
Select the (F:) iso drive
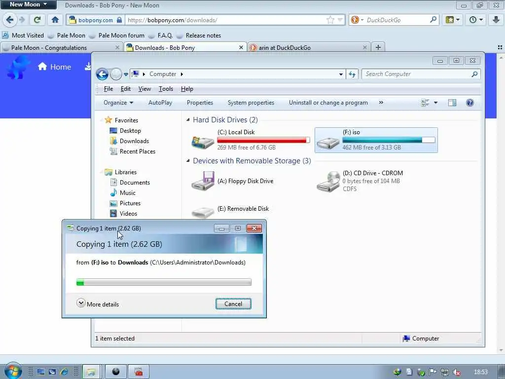pyautogui.click(x=376, y=140)
